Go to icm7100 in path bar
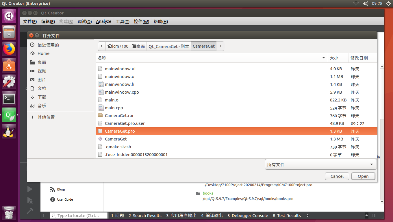Image resolution: width=393 pixels, height=222 pixels. [118, 46]
